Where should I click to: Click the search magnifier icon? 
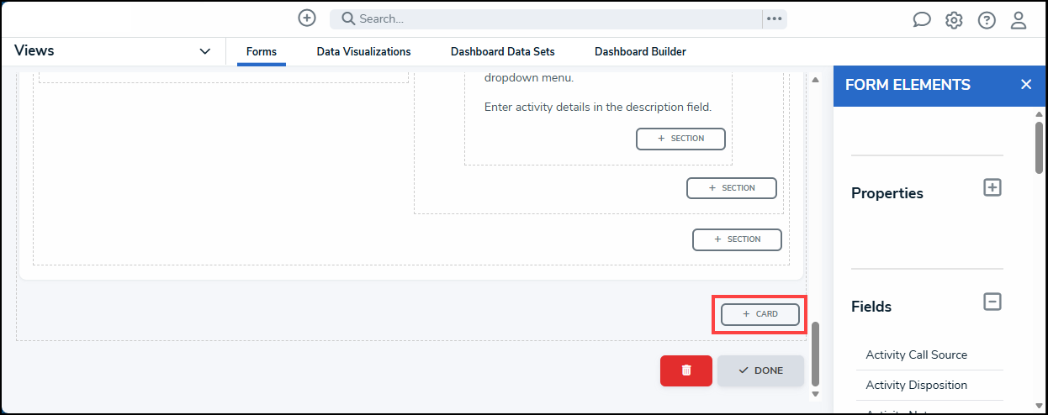click(348, 18)
